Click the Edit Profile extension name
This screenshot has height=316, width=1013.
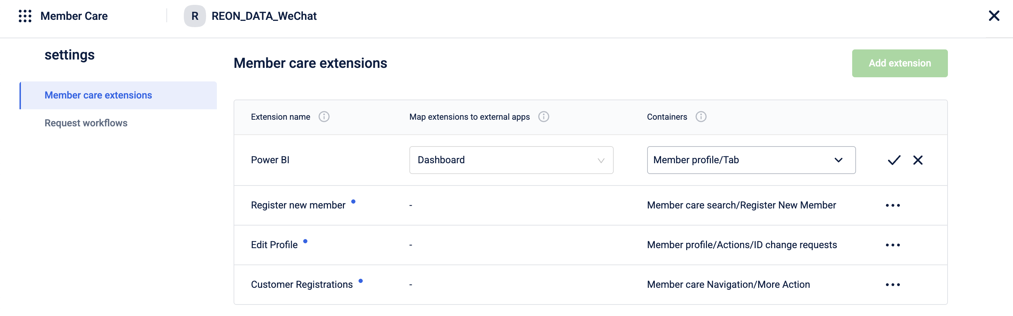pos(274,245)
